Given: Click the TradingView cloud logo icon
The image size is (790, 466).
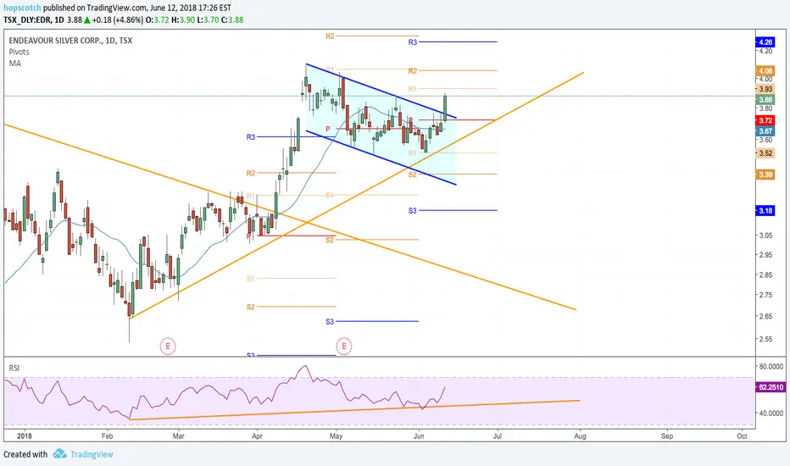Looking at the screenshot, I should click(x=59, y=453).
